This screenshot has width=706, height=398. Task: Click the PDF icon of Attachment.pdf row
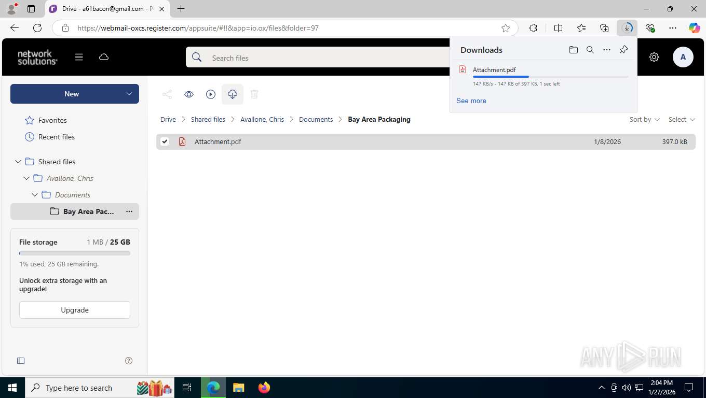point(182,141)
